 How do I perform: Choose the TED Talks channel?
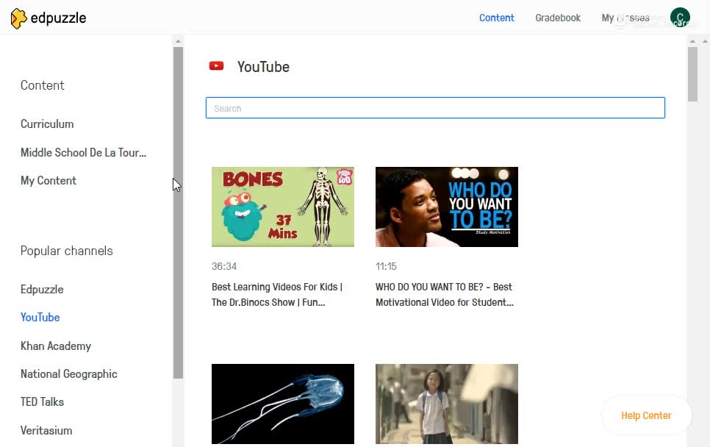[42, 401]
